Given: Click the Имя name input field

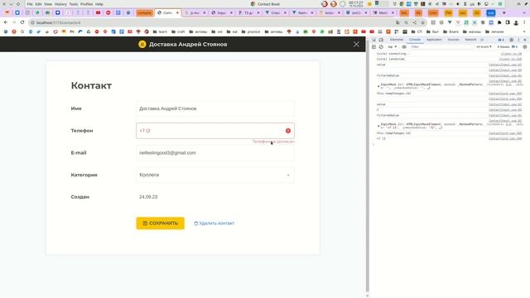Looking at the screenshot, I should [x=215, y=108].
